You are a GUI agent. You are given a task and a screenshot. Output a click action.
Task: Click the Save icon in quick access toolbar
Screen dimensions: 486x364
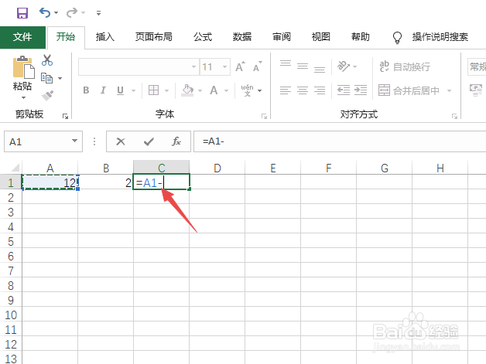[22, 13]
